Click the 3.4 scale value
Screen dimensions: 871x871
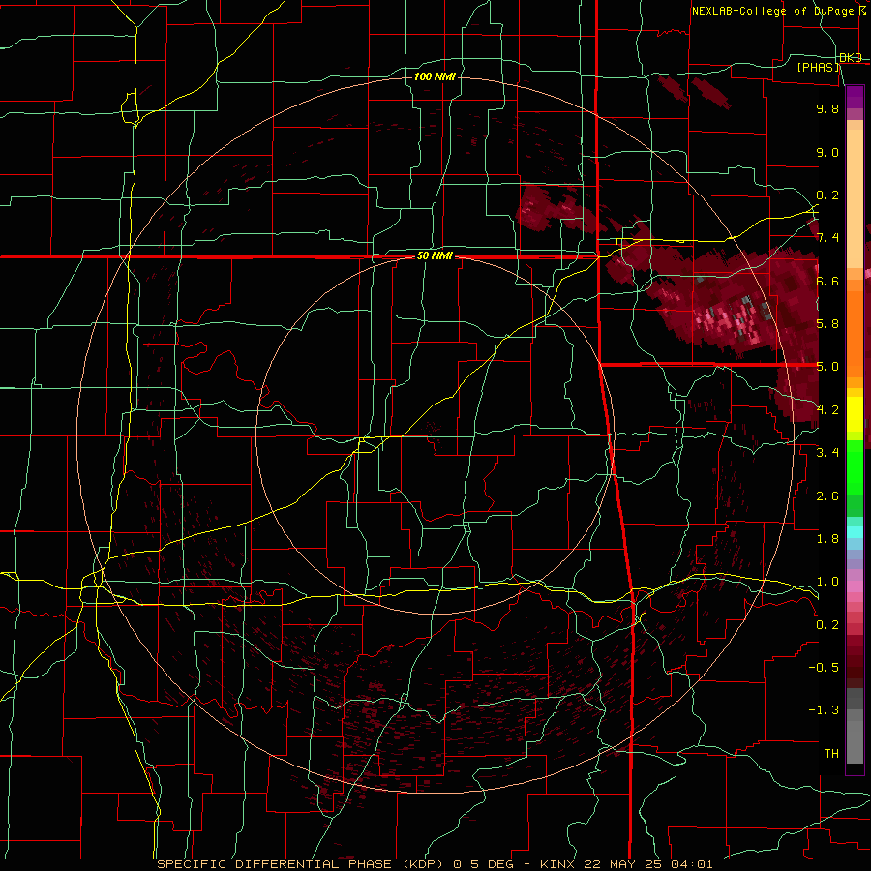827,453
